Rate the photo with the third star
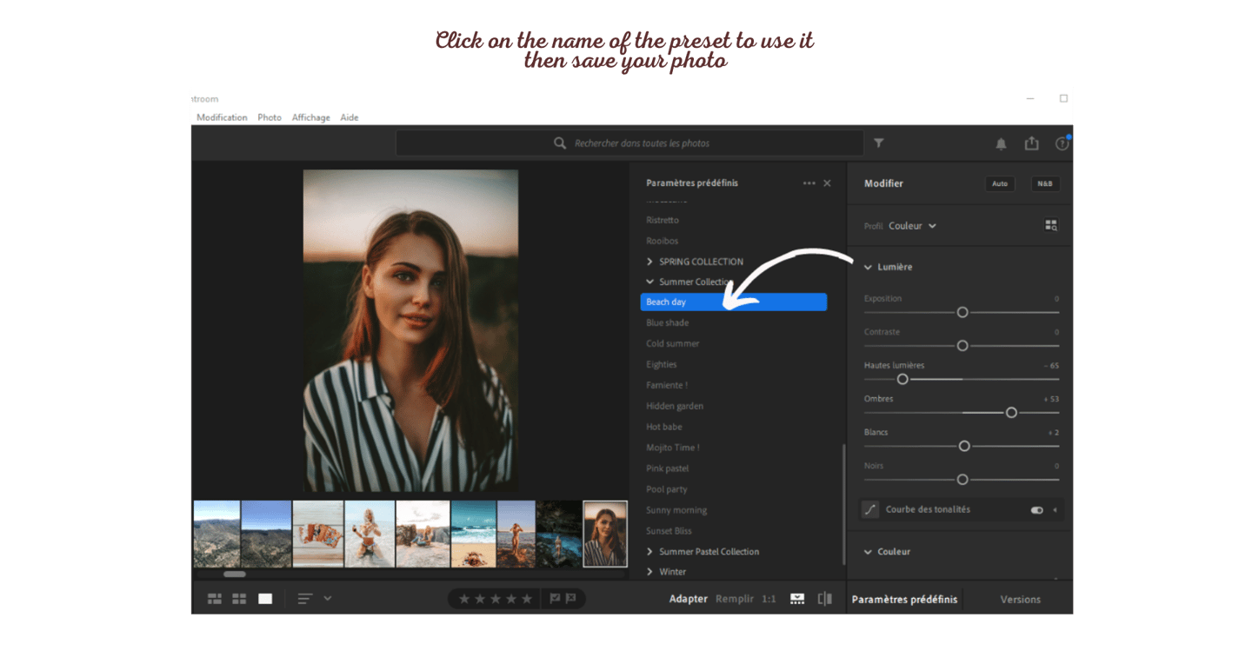1252x664 pixels. click(496, 599)
